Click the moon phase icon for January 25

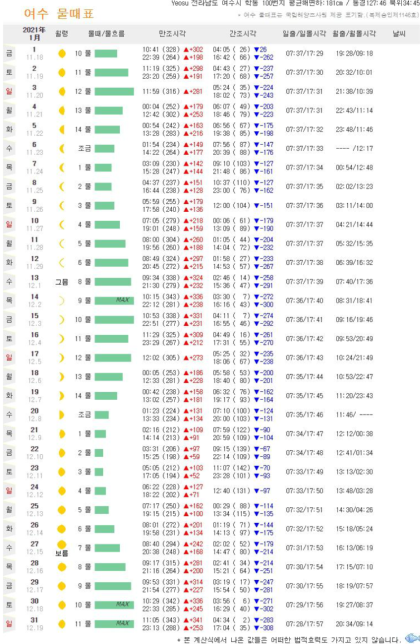tap(62, 510)
